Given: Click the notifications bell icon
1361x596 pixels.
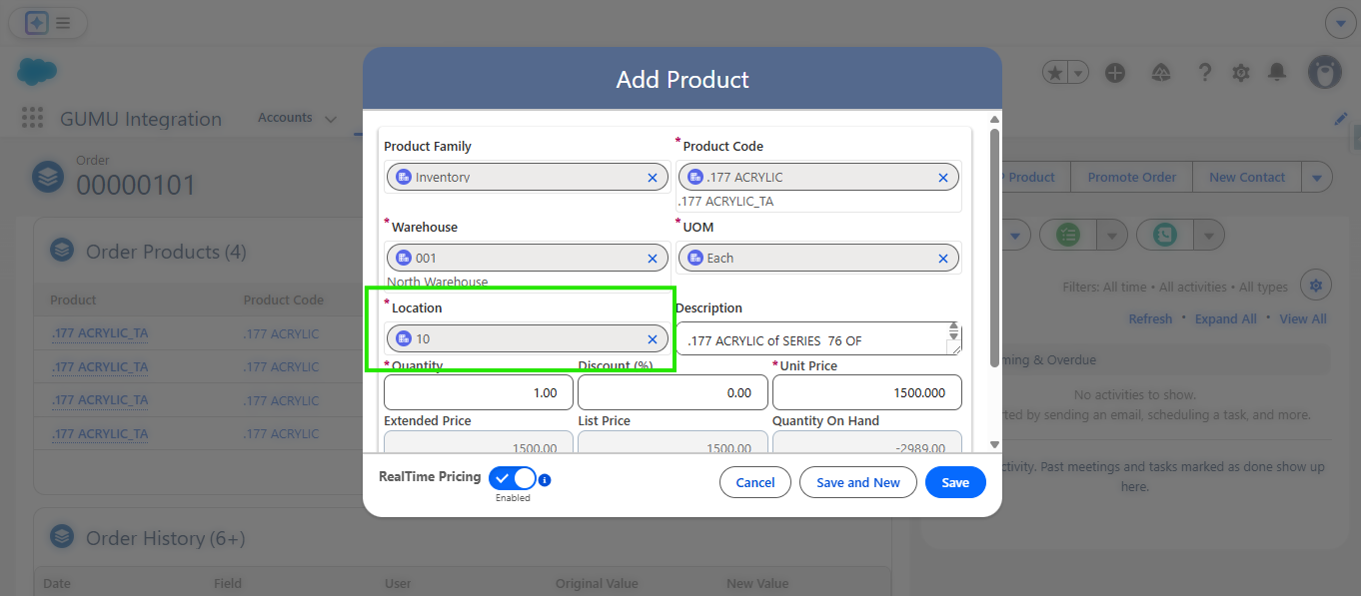Looking at the screenshot, I should 1277,72.
